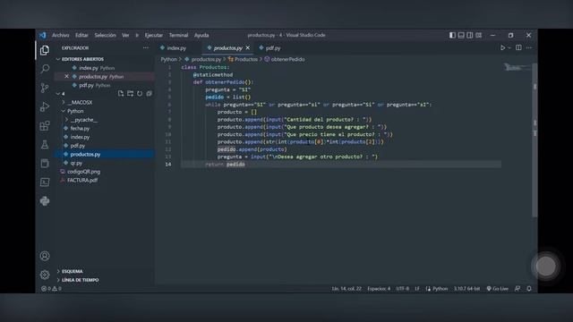Screen dimensions: 573x322
Task: Expand the Esquema outline section
Action: coord(72,271)
